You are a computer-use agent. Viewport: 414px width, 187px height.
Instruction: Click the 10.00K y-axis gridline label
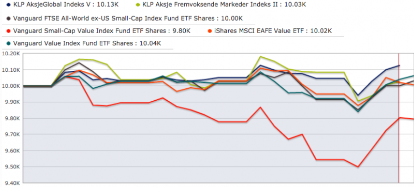click(x=10, y=86)
